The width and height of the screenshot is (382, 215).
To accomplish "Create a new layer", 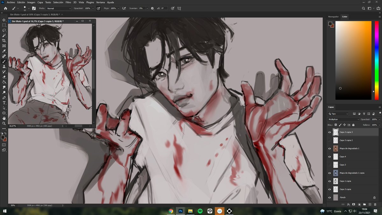I will (x=370, y=204).
